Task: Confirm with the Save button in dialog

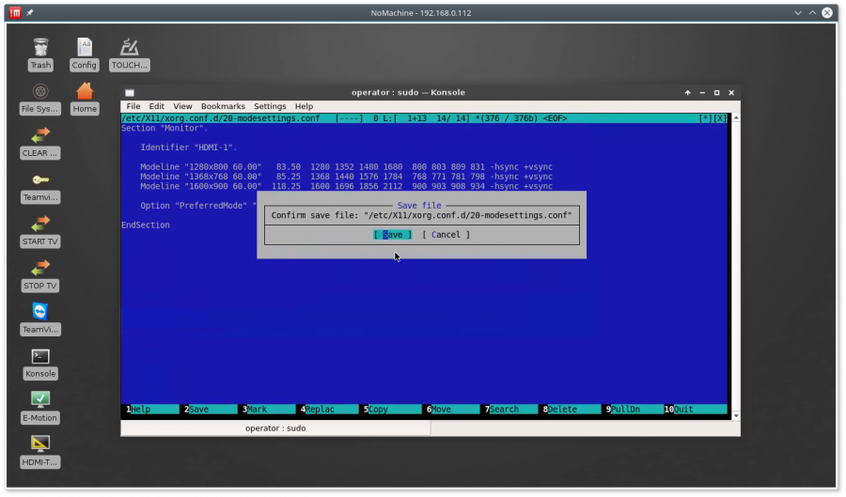Action: click(x=392, y=235)
